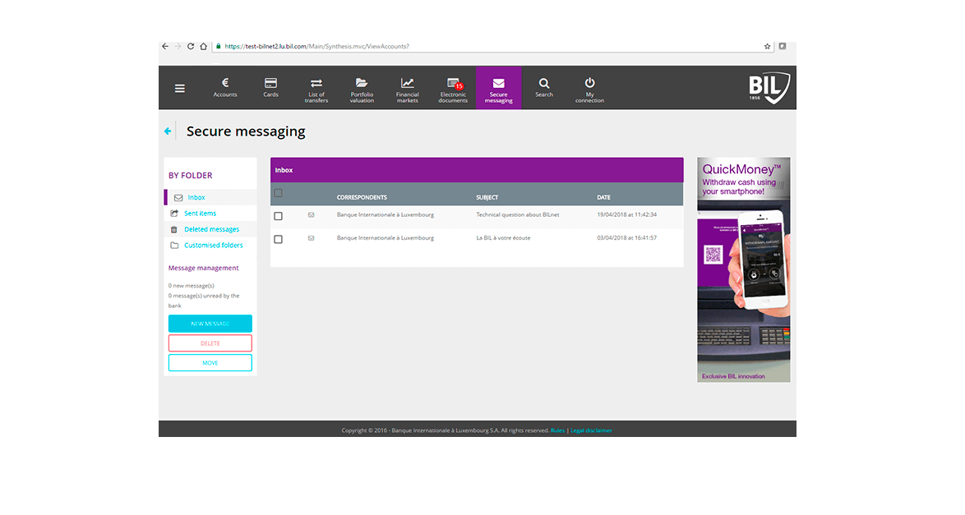Image resolution: width=965 pixels, height=515 pixels.
Task: Click the Inbox envelope icon
Action: tap(178, 197)
